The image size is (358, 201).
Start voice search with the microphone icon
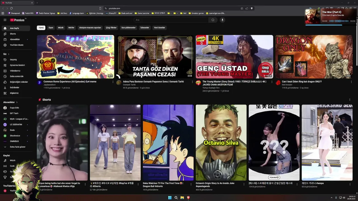coord(222,20)
